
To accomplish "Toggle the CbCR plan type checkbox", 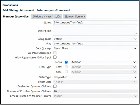I will 66,72.
